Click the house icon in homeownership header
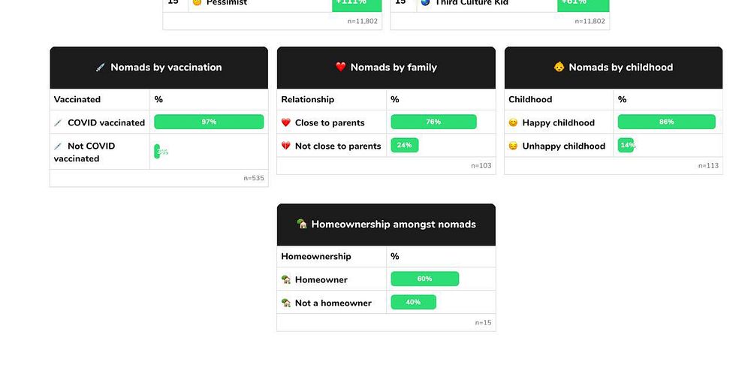The height and width of the screenshot is (371, 751). coord(302,224)
